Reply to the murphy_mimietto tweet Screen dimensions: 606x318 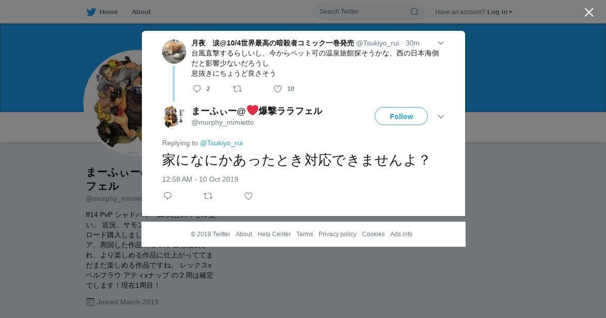pos(168,196)
